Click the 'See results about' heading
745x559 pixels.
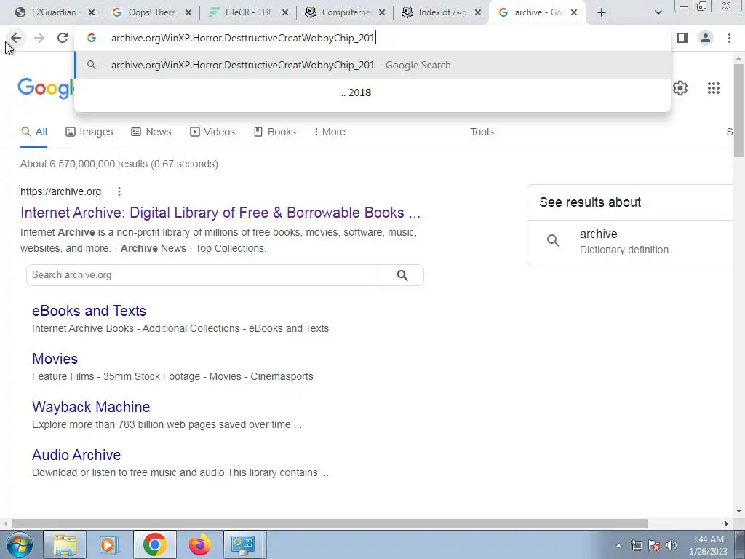(590, 202)
